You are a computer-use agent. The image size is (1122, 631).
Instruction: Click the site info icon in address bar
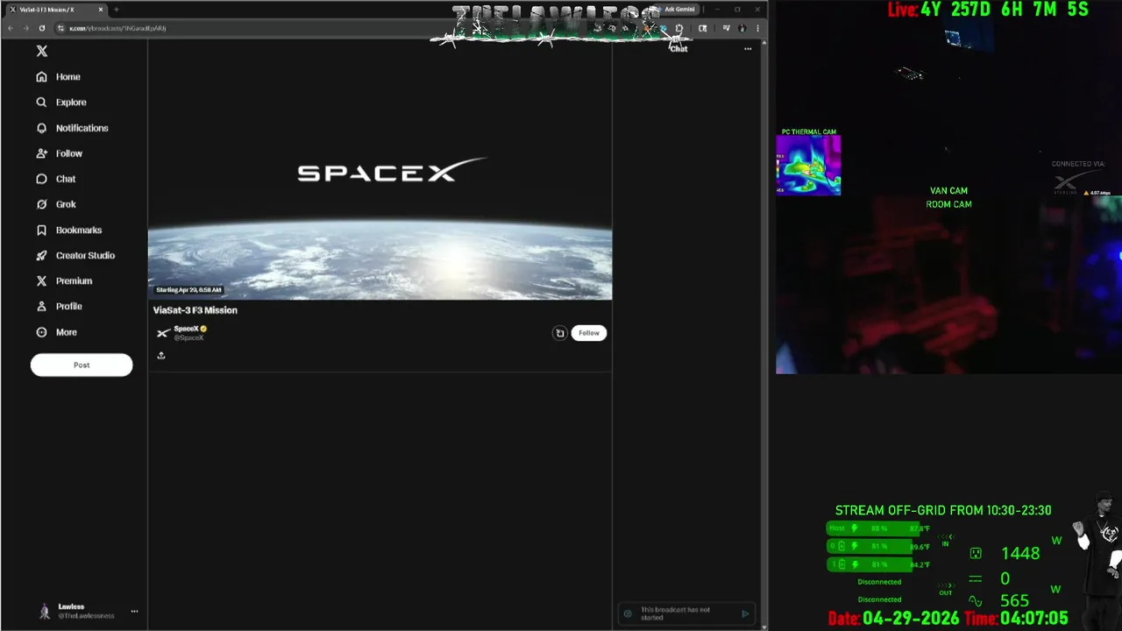pos(60,28)
